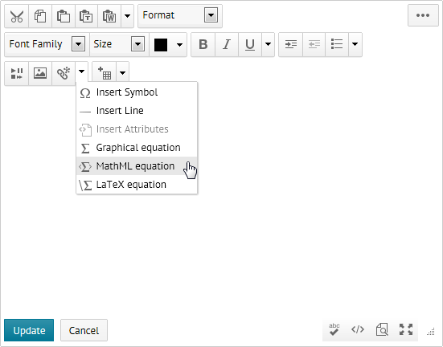Viewport: 443px width, 347px height.
Task: Select MathML equation menu item
Action: (x=137, y=166)
